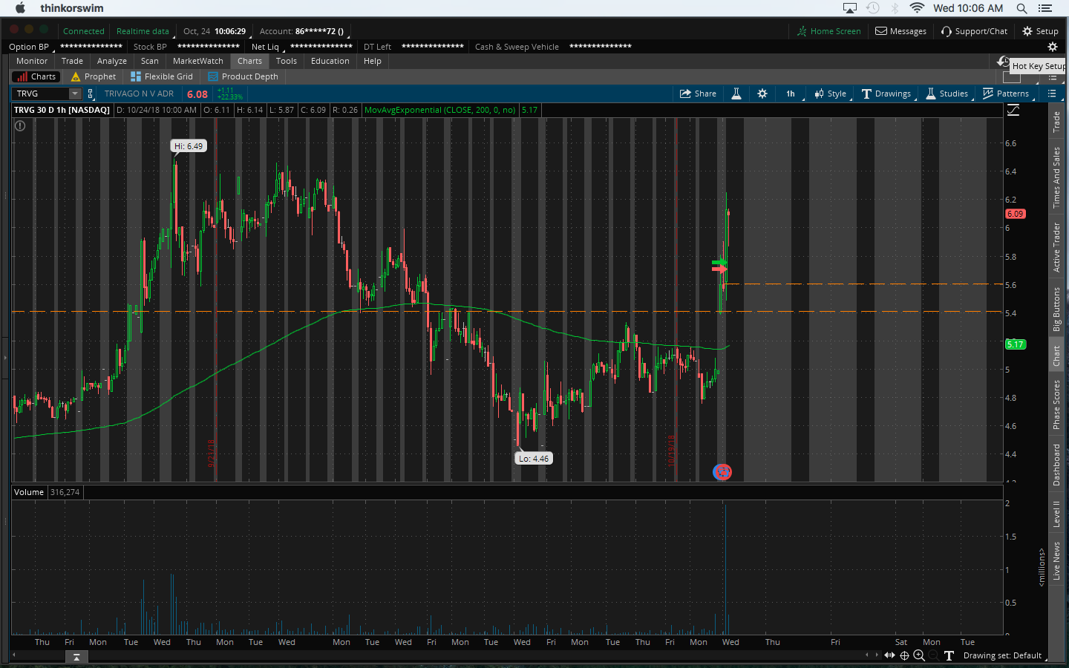The image size is (1069, 668).
Task: Open the Drawings dropdown
Action: (x=886, y=94)
